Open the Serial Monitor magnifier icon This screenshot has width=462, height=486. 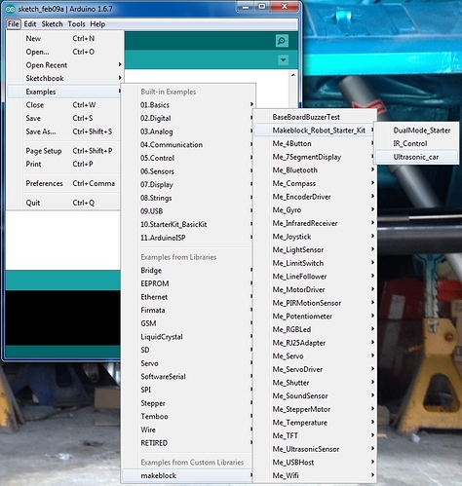coord(282,41)
